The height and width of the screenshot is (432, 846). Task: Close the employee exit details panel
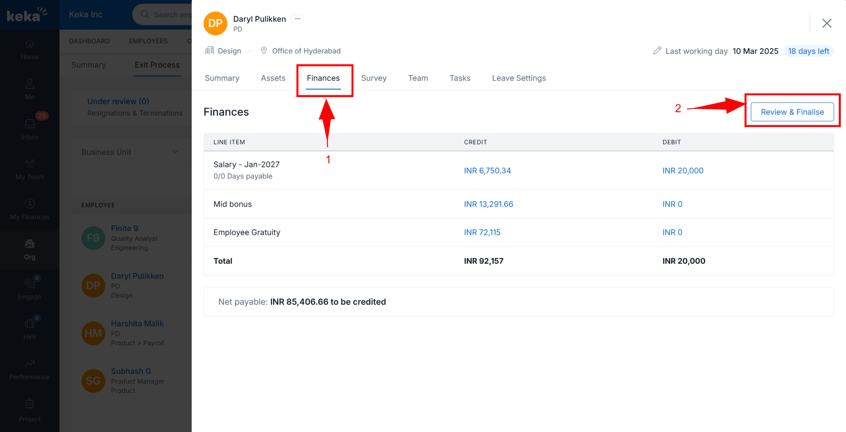click(x=827, y=23)
